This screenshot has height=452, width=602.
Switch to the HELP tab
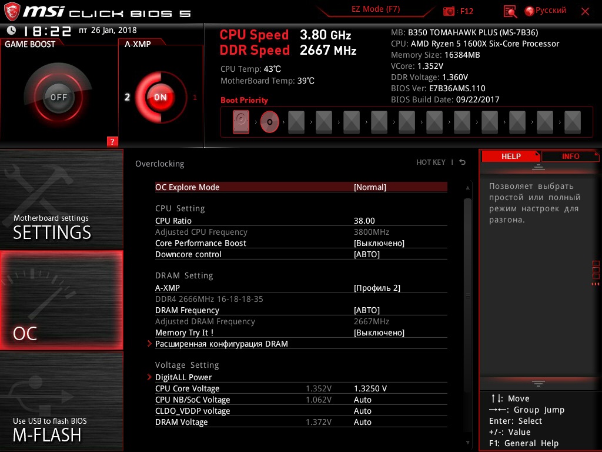pos(511,157)
